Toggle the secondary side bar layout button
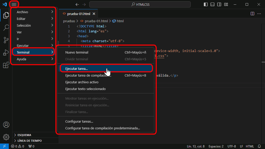Screen dimensions: 265x149 point(219,4)
